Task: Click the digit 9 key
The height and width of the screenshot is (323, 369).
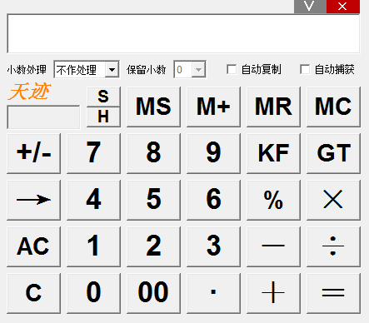Action: tap(213, 153)
